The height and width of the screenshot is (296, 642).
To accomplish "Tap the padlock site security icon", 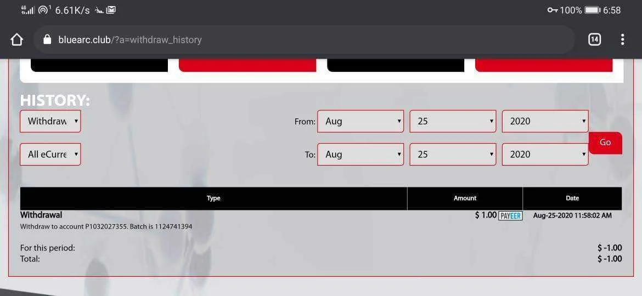I will point(48,39).
